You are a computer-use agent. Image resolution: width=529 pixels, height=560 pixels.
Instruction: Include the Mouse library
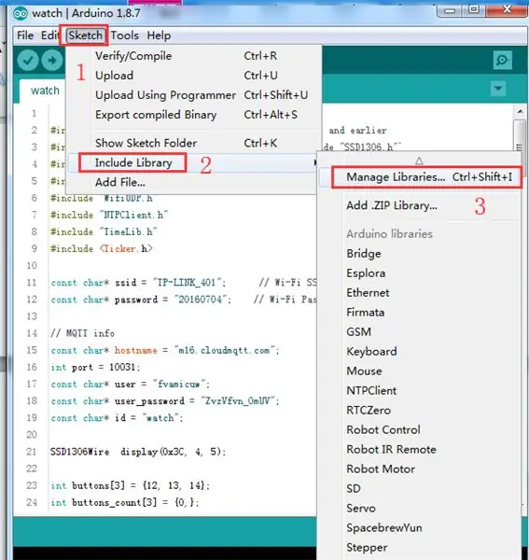click(x=364, y=371)
